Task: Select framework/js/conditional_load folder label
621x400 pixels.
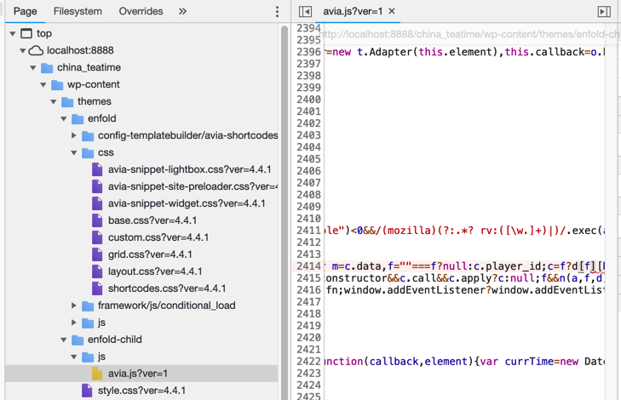Action: (167, 306)
